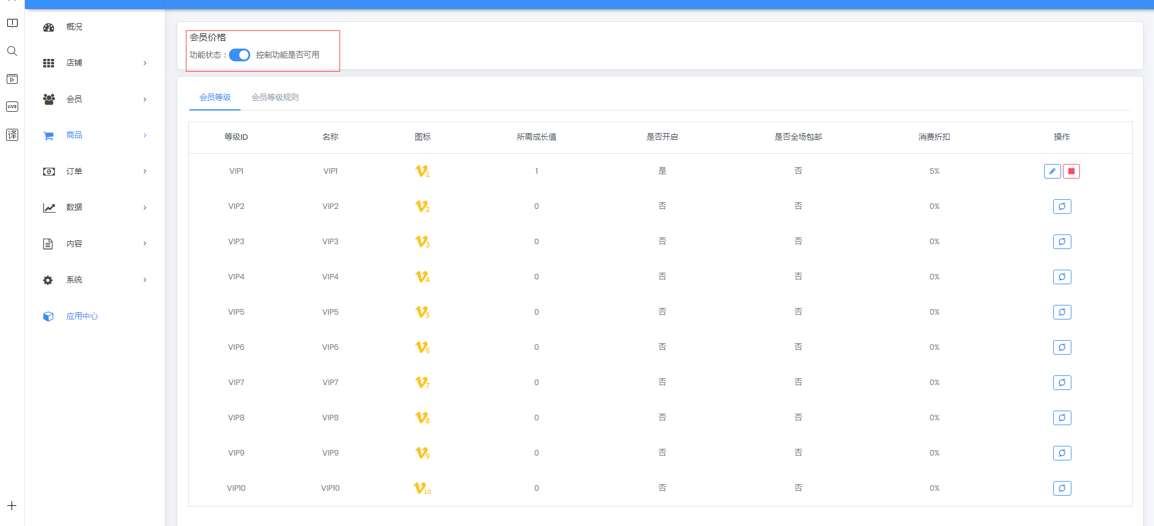Select the 会员等级 tab
The width and height of the screenshot is (1154, 526).
point(215,97)
